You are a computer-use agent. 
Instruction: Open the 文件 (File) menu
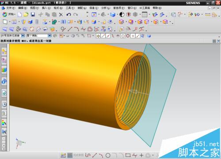[11, 8]
